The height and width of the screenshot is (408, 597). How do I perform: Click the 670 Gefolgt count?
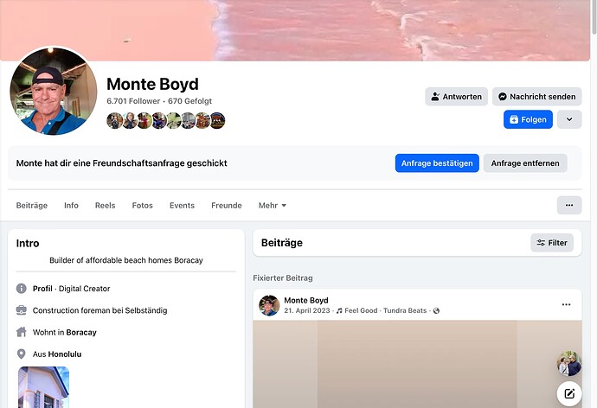coord(189,101)
